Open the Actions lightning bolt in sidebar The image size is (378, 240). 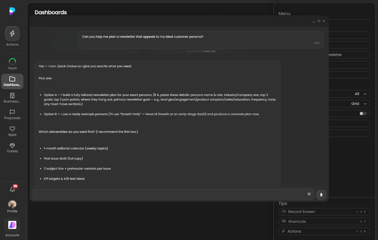[12, 34]
